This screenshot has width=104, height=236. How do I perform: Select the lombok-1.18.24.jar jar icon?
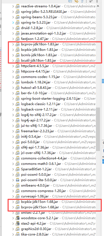click(x=18, y=82)
